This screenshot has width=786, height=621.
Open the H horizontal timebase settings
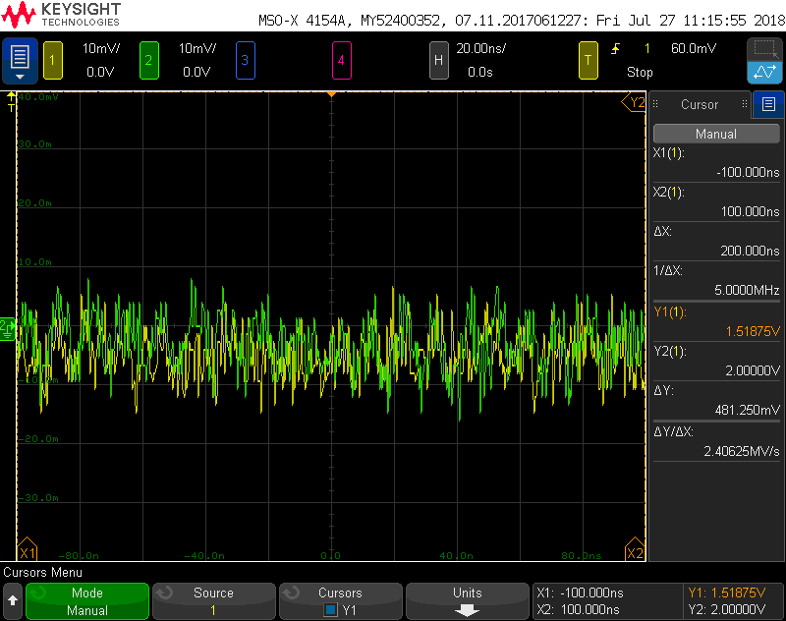(x=439, y=60)
